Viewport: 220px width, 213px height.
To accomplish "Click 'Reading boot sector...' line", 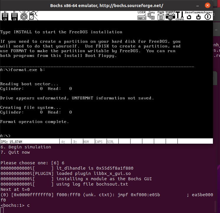I will [29, 84].
